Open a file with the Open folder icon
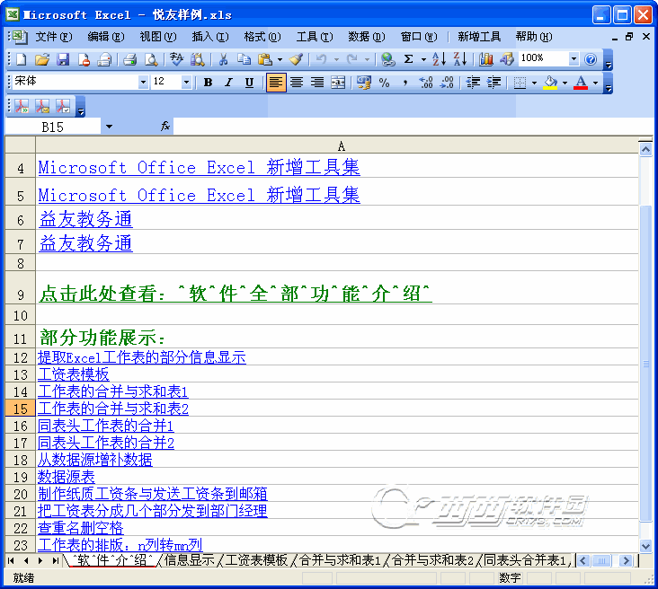Screen dimensions: 658x589 42,59
